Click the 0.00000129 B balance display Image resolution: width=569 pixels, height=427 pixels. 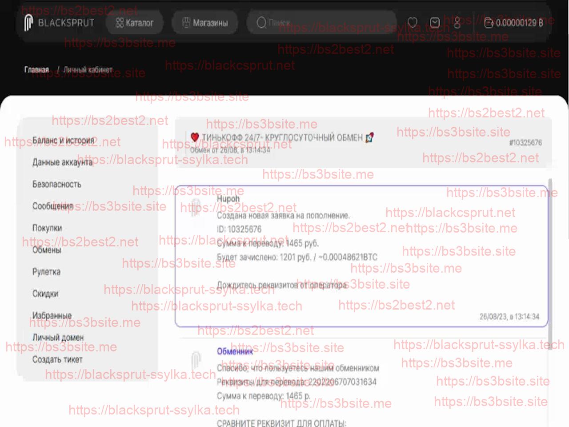point(519,23)
